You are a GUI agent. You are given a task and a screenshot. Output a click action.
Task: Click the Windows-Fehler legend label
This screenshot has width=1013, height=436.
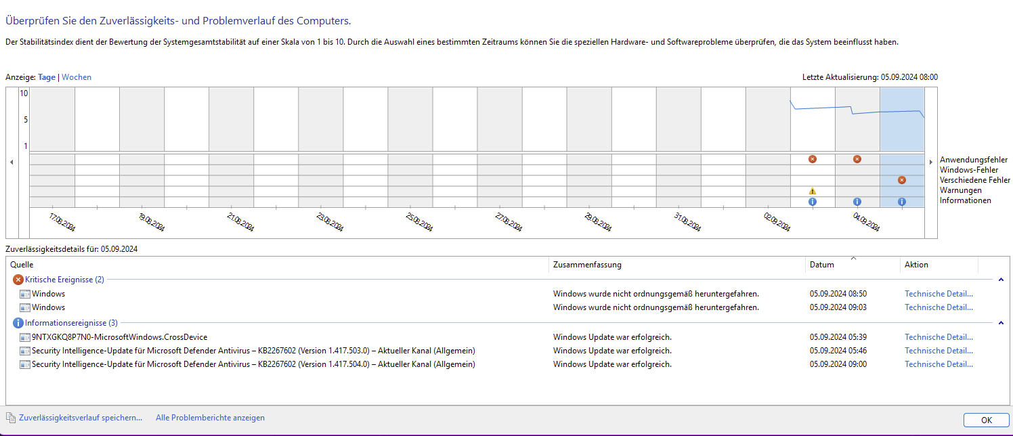[969, 170]
